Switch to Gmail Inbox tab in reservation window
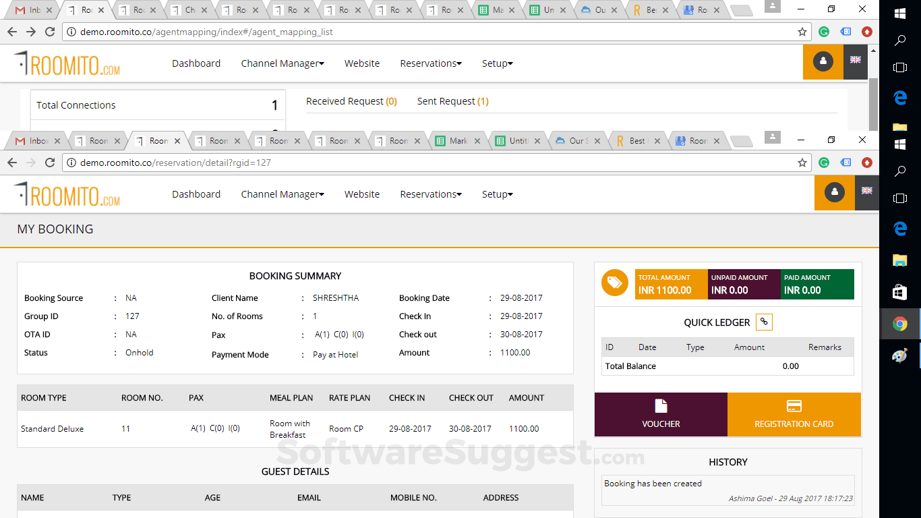The width and height of the screenshot is (921, 518). click(x=37, y=141)
